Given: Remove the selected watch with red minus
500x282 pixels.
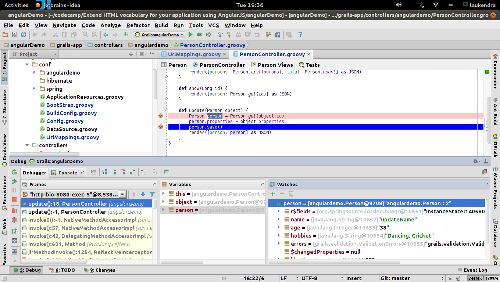Looking at the screenshot, I should [282, 194].
